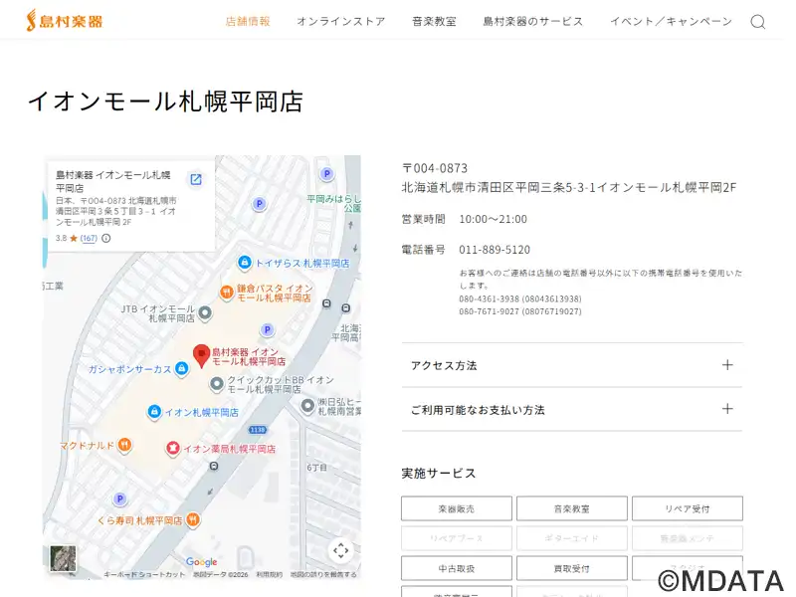796x597 pixels.
Task: Click the rating info circle icon
Action: coord(106,238)
